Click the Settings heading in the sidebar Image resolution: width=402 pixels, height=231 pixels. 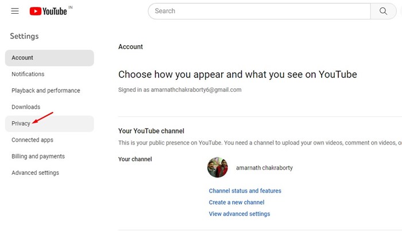click(24, 36)
